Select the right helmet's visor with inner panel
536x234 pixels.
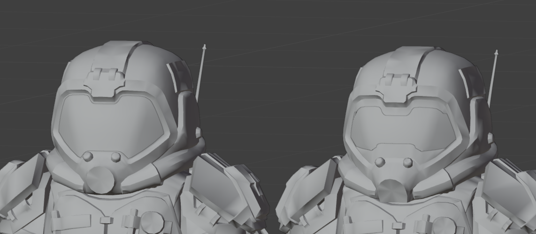click(x=403, y=128)
